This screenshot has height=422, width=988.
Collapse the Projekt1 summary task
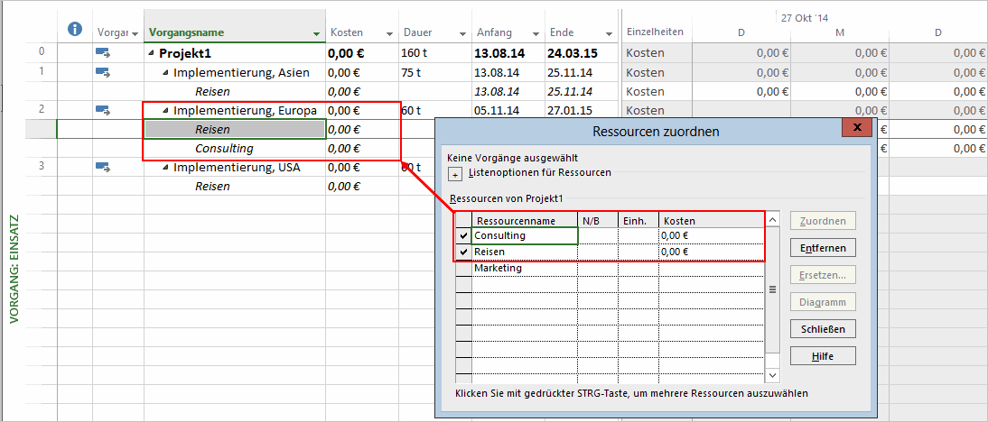152,53
